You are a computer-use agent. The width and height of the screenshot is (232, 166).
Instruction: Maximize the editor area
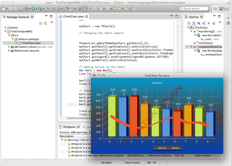coord(177,16)
